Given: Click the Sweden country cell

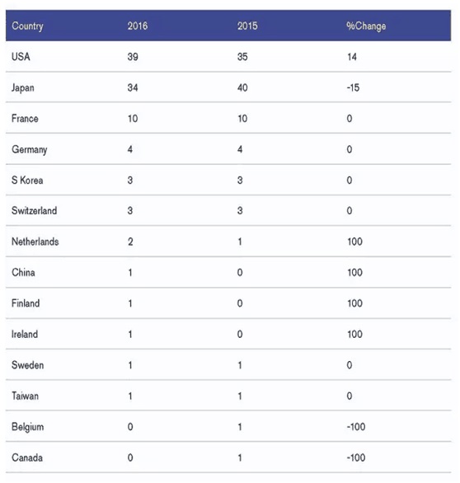Looking at the screenshot, I should click(x=27, y=365).
